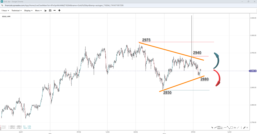Open the More menu
The width and height of the screenshot is (257, 134).
(x=38, y=11)
